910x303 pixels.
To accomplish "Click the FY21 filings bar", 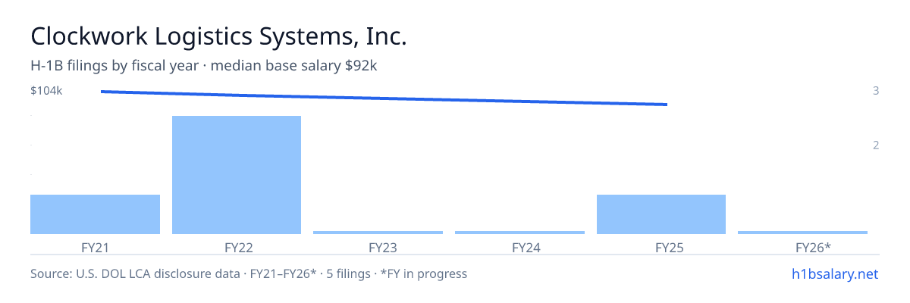I will tap(95, 214).
